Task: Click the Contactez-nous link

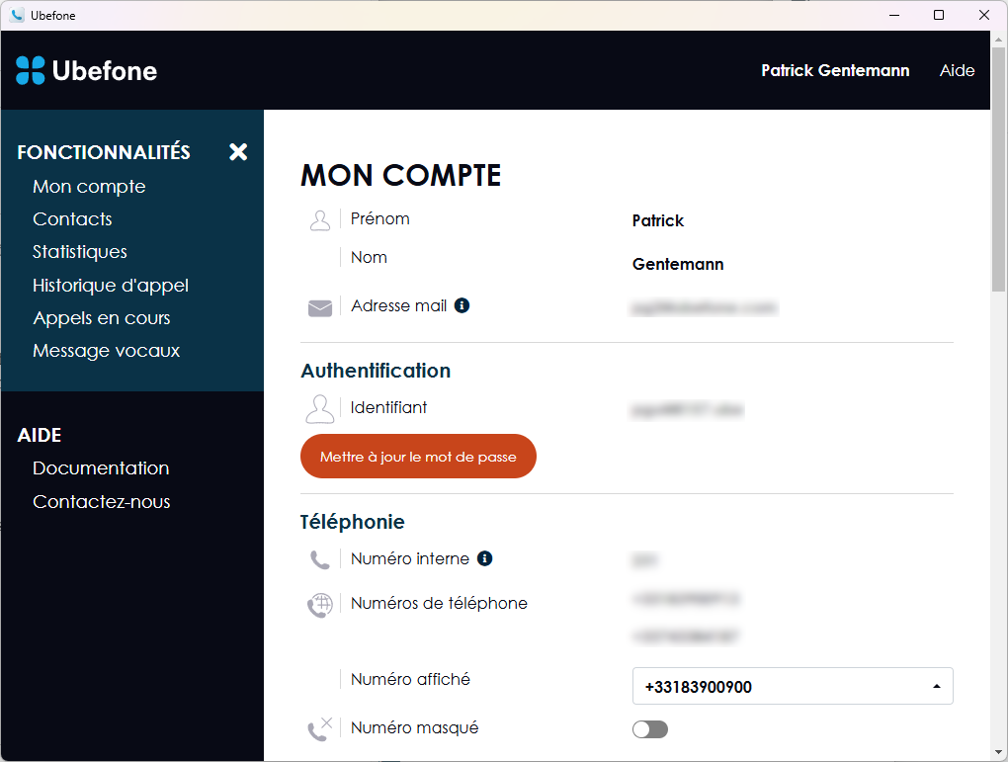Action: point(102,501)
